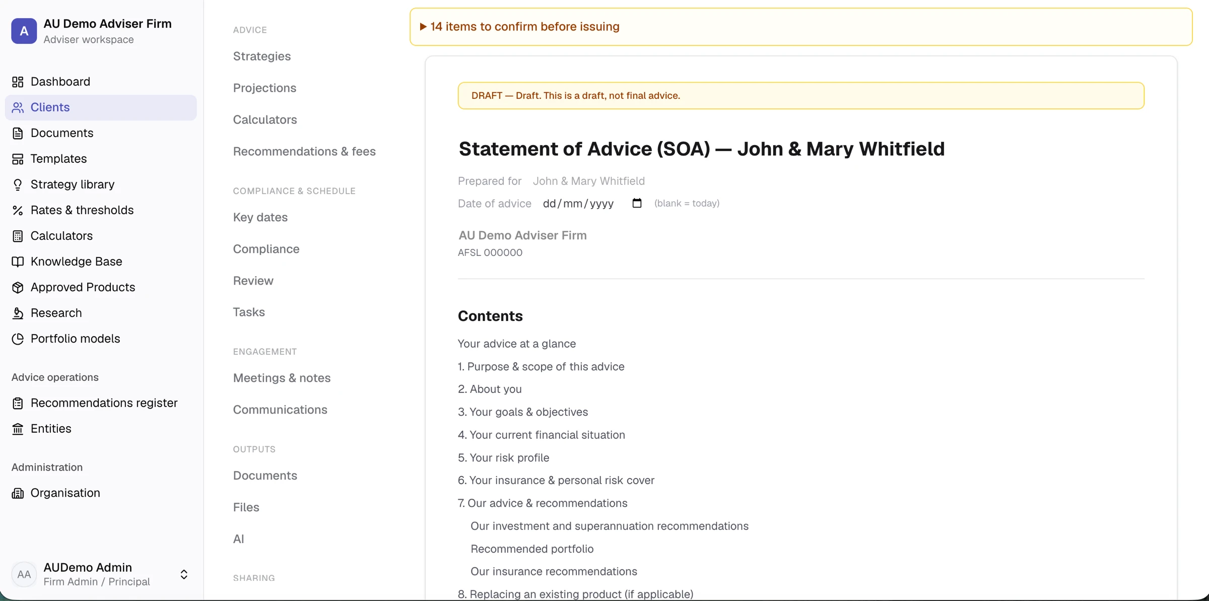
Task: Click the Rates & thresholds percent icon
Action: (18, 210)
